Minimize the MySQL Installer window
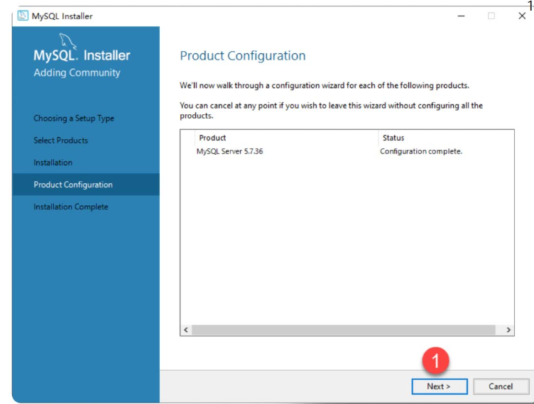Viewport: 534px width, 404px height. tap(461, 16)
